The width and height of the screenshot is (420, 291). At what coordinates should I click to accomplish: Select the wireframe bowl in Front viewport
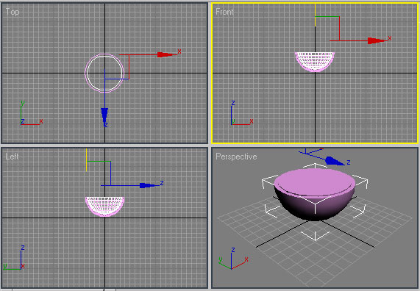pyautogui.click(x=315, y=62)
